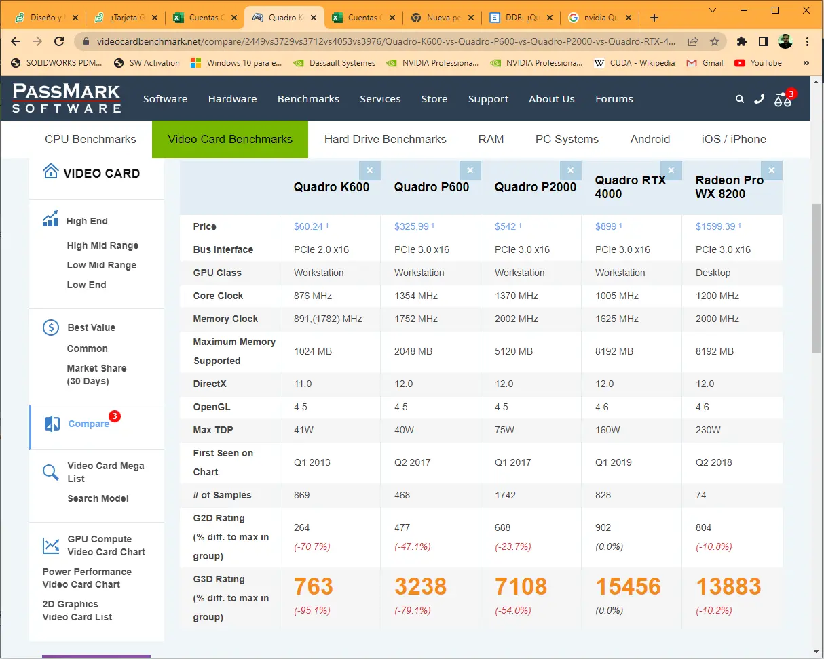Screen dimensions: 824x659
Task: Click the Video Card home icon
Action: click(x=51, y=172)
